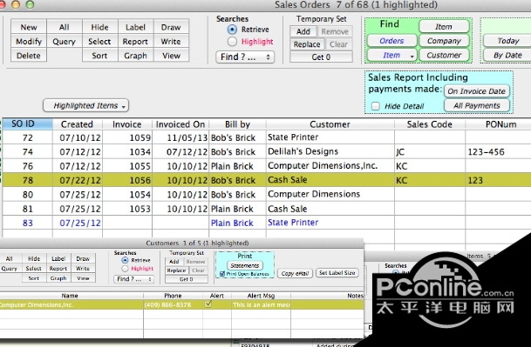
Task: Click the New button in Sales Orders
Action: coord(29,27)
